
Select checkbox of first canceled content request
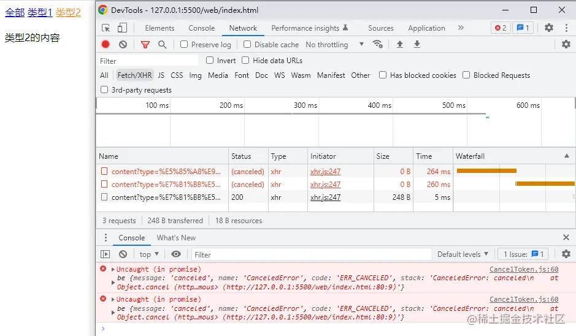coord(104,171)
